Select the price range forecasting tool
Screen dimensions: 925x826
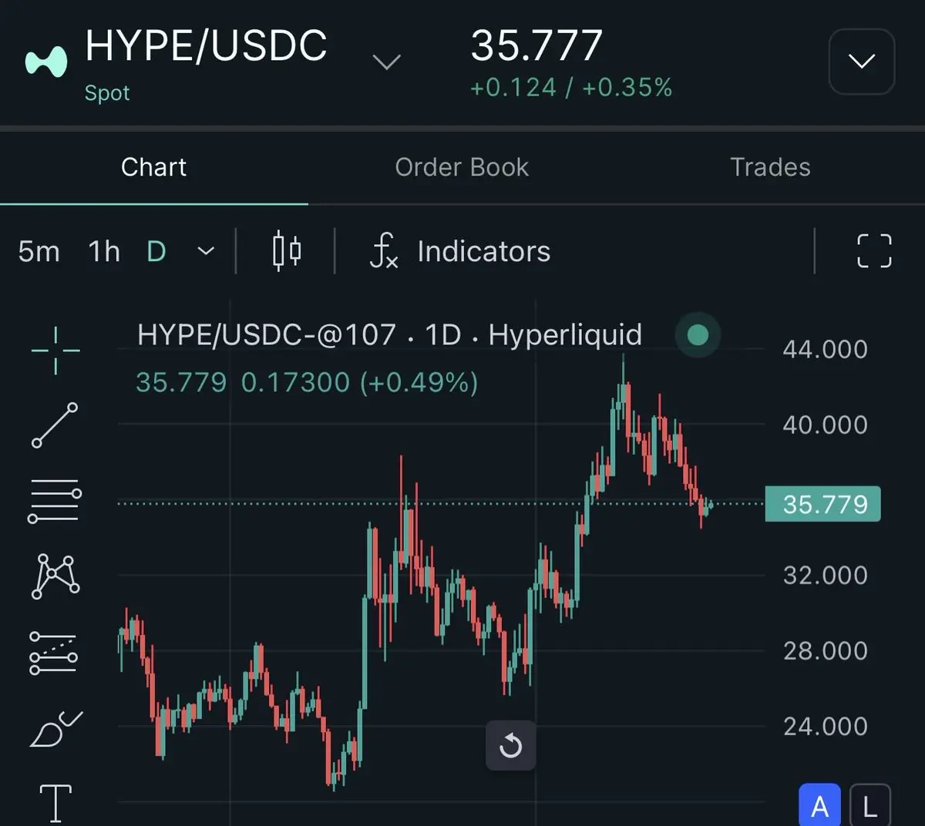tap(53, 653)
